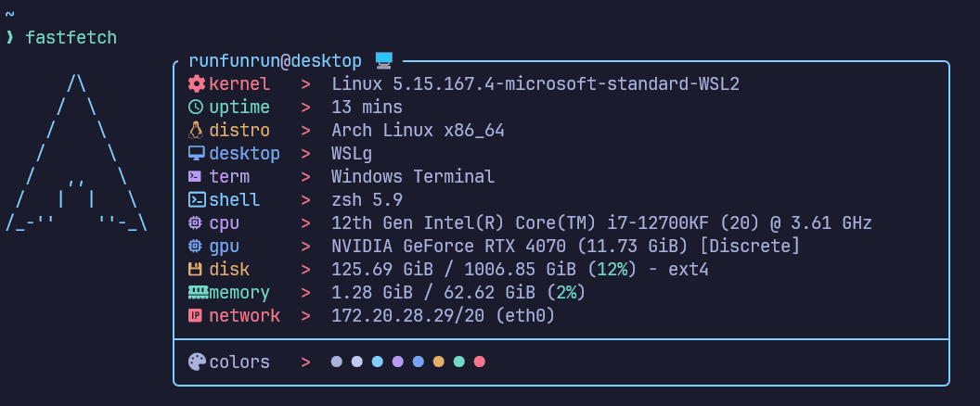Screen dimensions: 980x406
Task: Click the 'gpu' label
Action: click(225, 247)
